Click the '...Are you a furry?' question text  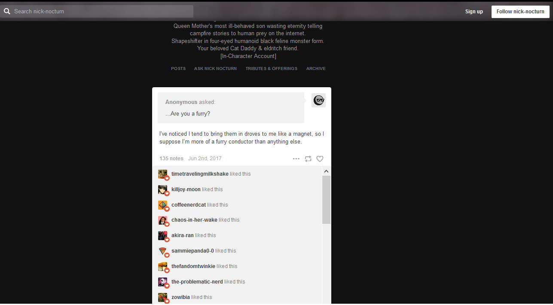188,114
